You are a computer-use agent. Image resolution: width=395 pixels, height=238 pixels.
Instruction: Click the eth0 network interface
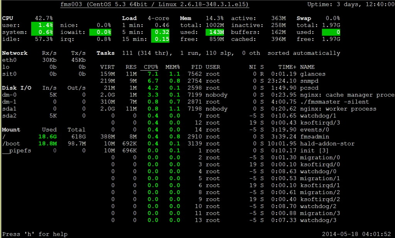(9, 60)
